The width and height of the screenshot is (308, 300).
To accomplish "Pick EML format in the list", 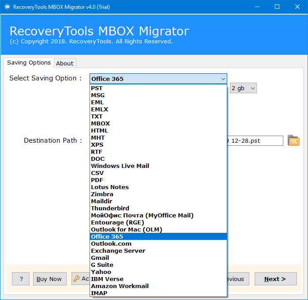I will click(158, 103).
